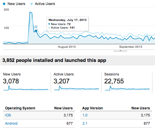The image size is (155, 130).
Task: Click the Active Users sparkline thumbnail
Action: pos(77,88)
